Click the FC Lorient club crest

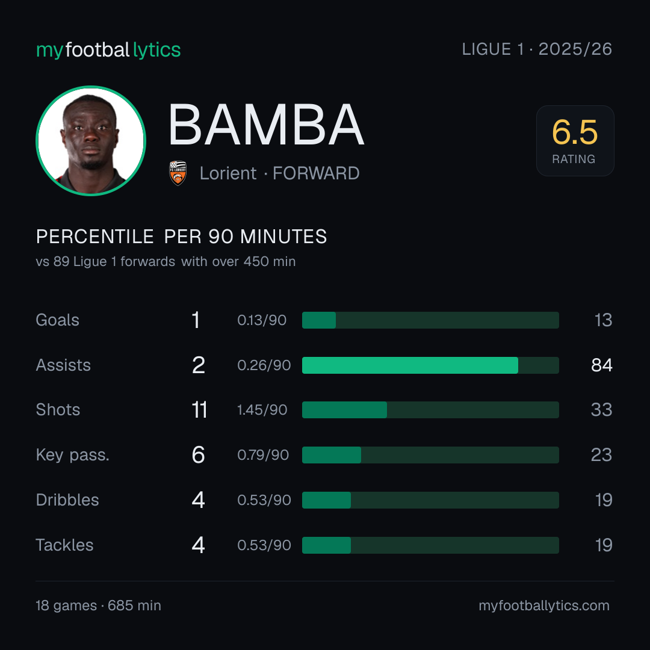tap(178, 173)
